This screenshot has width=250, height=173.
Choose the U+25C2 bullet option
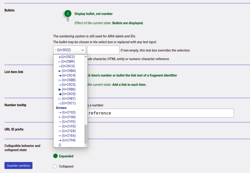[69, 57]
